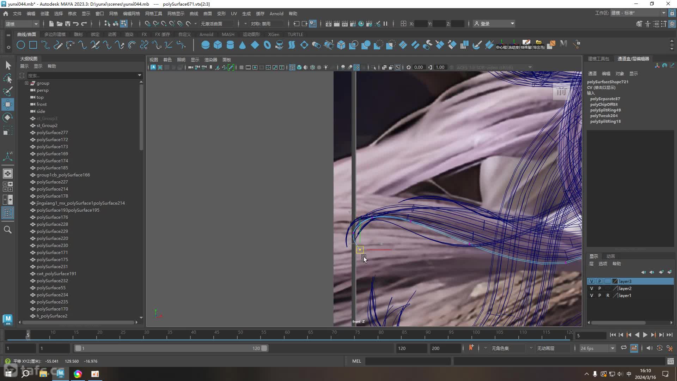Activate the Lasso select tool

pyautogui.click(x=8, y=78)
